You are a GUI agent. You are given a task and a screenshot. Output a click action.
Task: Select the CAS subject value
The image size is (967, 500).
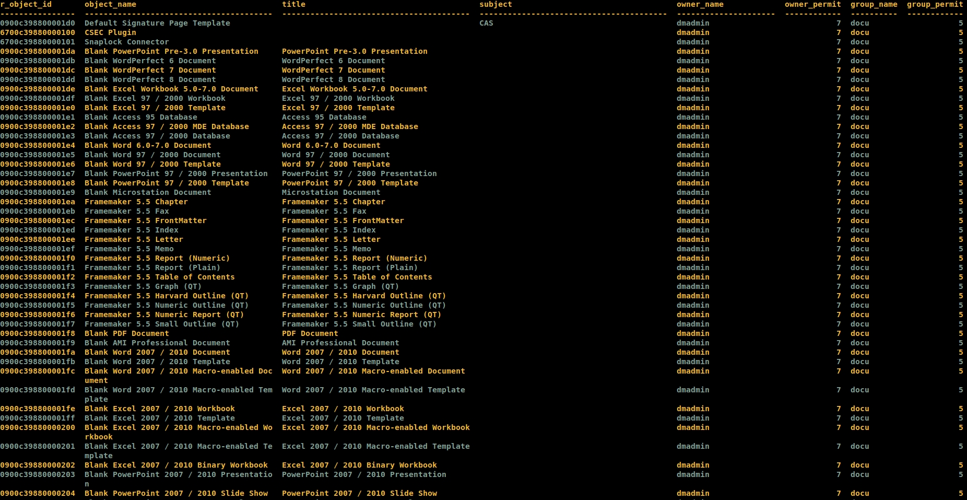pyautogui.click(x=486, y=23)
